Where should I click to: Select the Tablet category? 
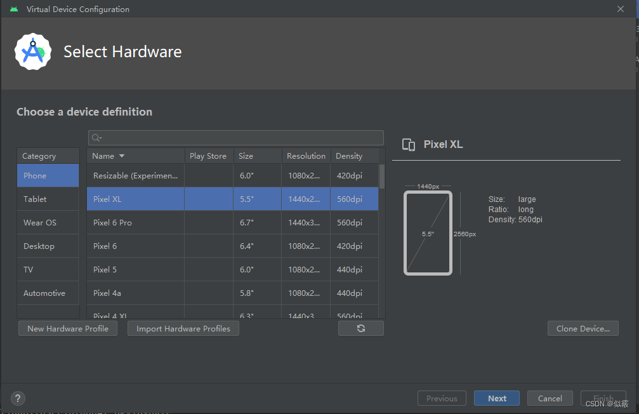pyautogui.click(x=48, y=199)
